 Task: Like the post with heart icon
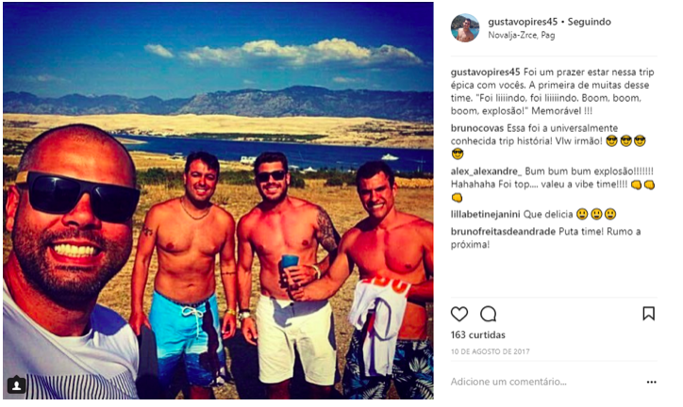tap(459, 314)
